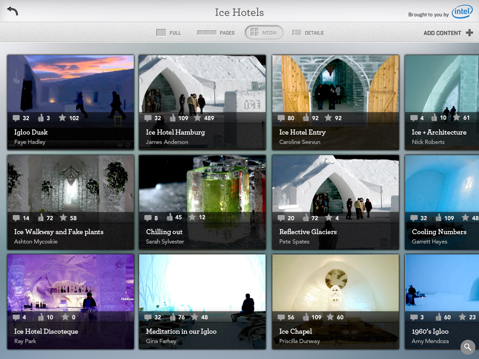This screenshot has width=479, height=359.
Task: Click author name Priscilla Dunway
Action: coord(299,341)
